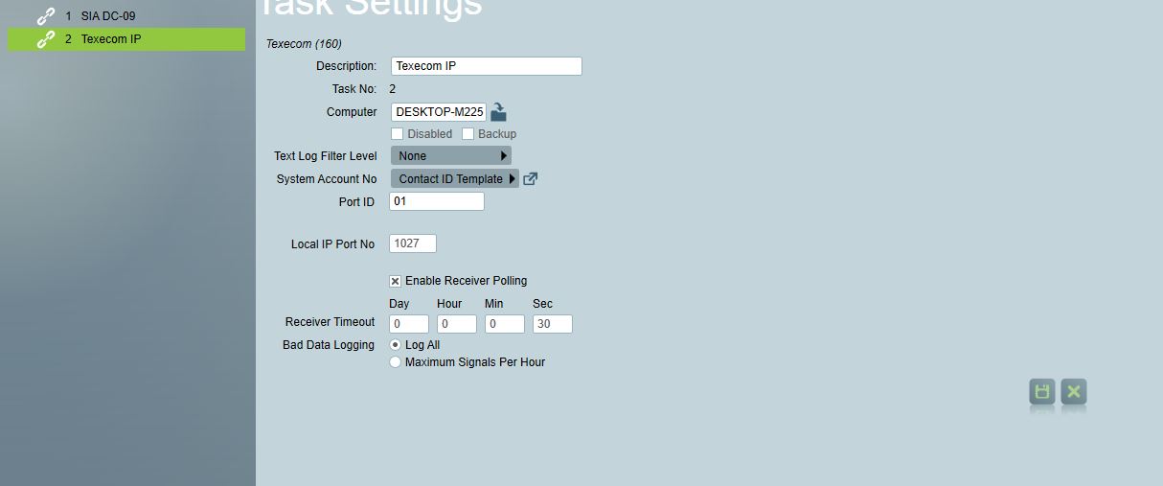Click the green X cancel icon
This screenshot has height=486, width=1163.
(x=1074, y=391)
